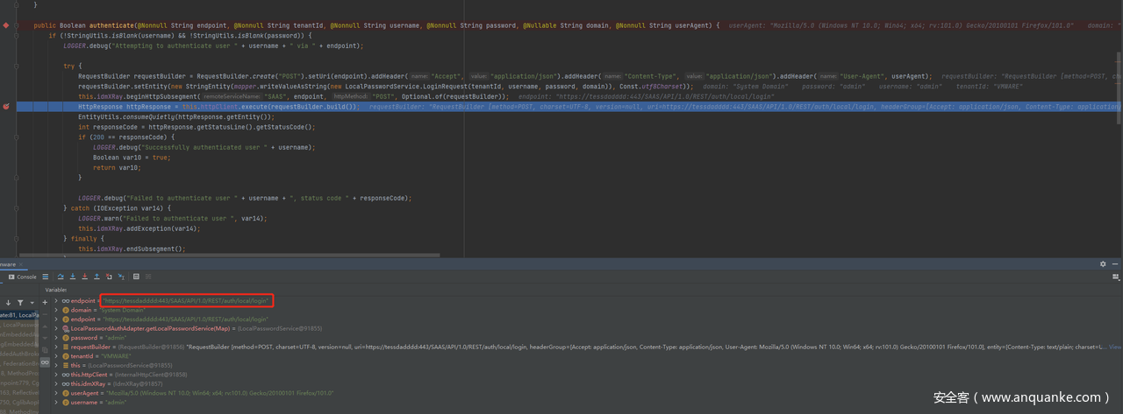Click the Force Step Into icon

pyautogui.click(x=85, y=277)
